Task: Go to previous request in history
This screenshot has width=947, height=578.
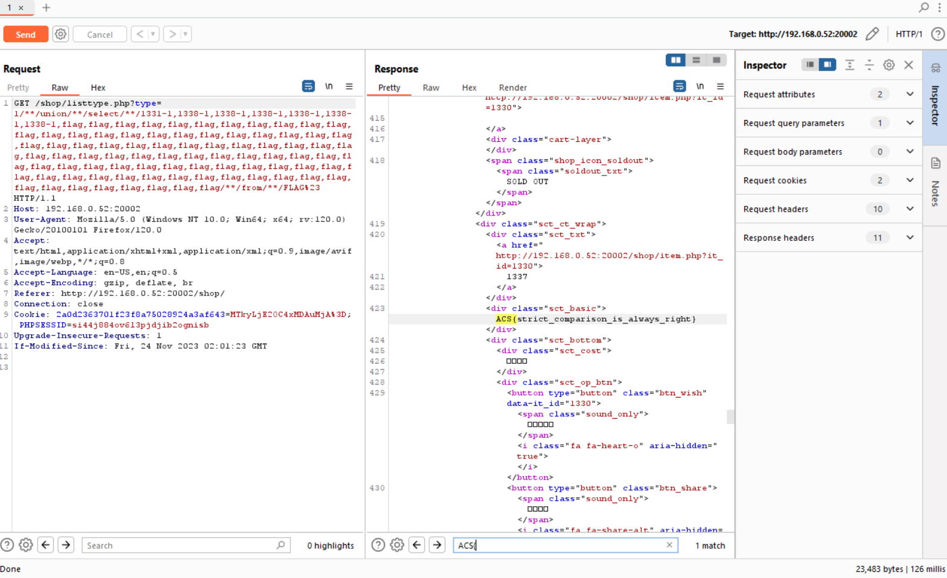Action: coord(140,34)
